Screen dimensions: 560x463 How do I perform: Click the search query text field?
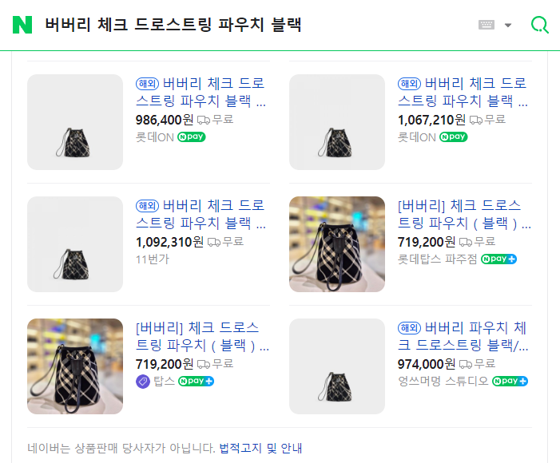240,25
